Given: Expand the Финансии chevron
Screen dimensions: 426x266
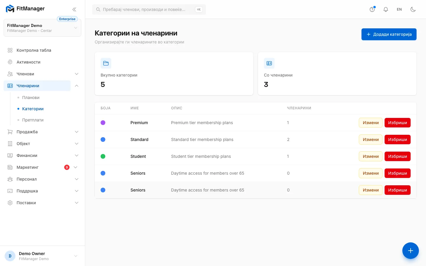Looking at the screenshot, I should coord(77,155).
